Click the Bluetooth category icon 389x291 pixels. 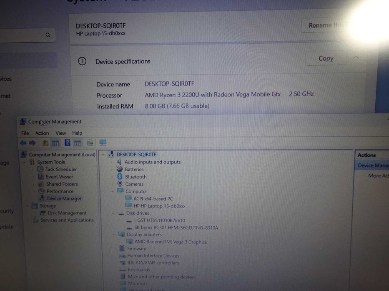(120, 177)
